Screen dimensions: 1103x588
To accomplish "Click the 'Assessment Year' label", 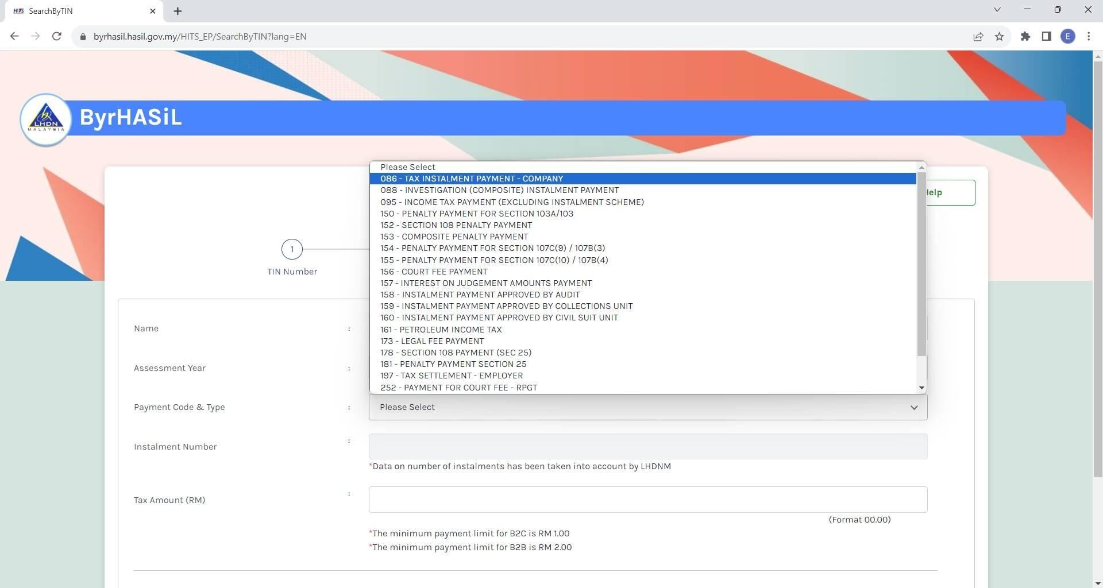I will 169,368.
